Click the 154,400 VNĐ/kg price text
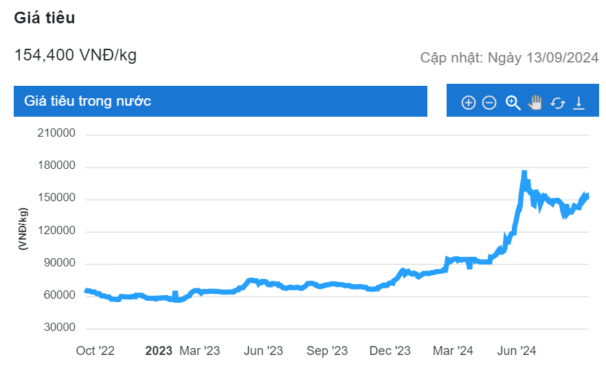 [76, 55]
